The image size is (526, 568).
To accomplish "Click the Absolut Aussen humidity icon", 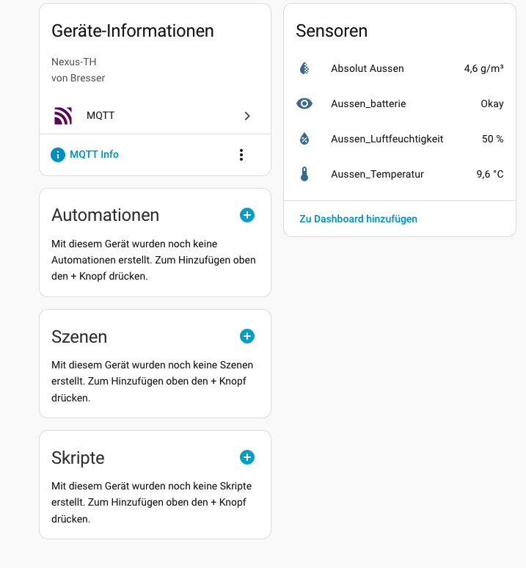I will coord(304,68).
